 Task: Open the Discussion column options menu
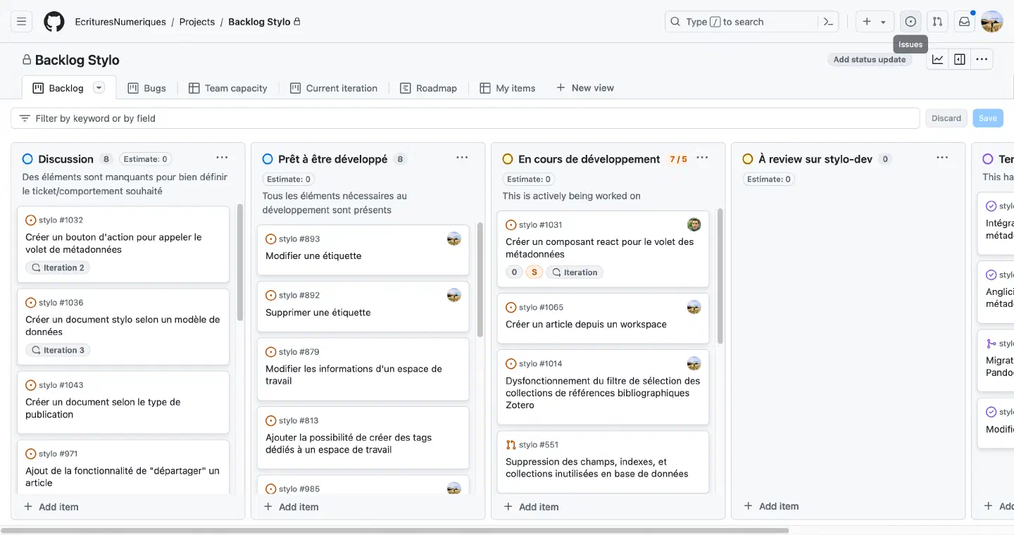[x=222, y=158]
